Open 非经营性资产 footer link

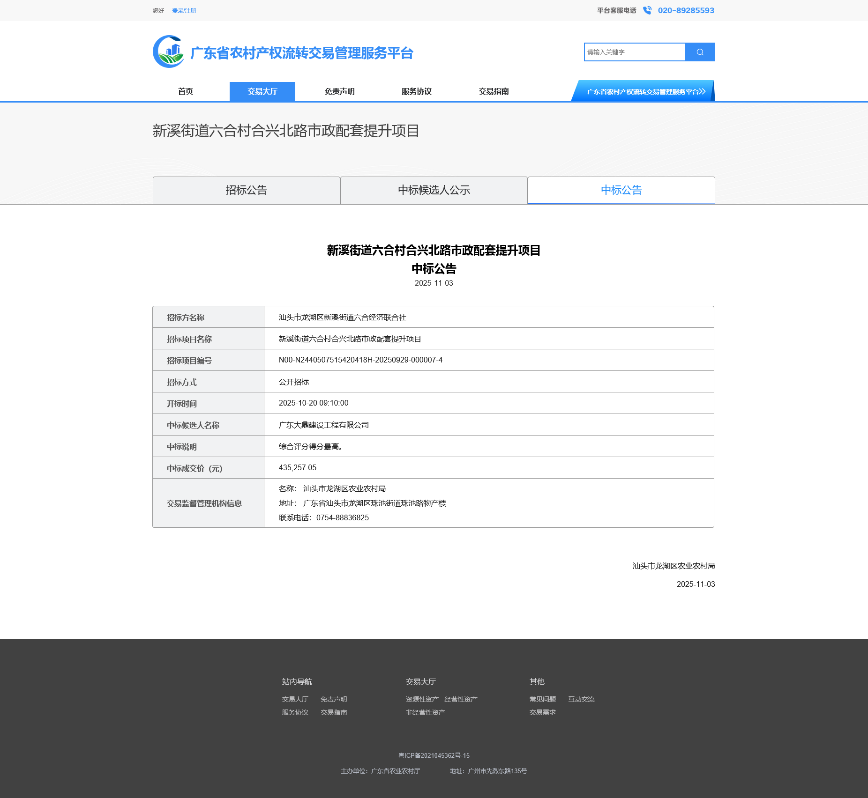[x=425, y=712]
